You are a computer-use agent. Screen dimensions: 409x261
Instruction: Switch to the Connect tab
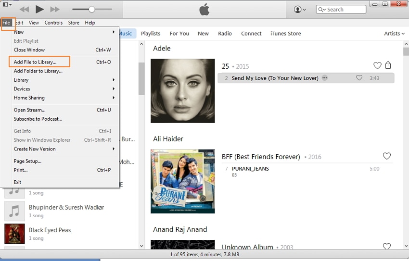pos(251,33)
